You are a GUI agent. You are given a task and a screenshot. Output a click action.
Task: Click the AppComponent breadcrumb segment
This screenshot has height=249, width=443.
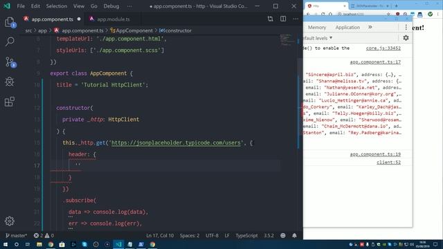point(132,30)
